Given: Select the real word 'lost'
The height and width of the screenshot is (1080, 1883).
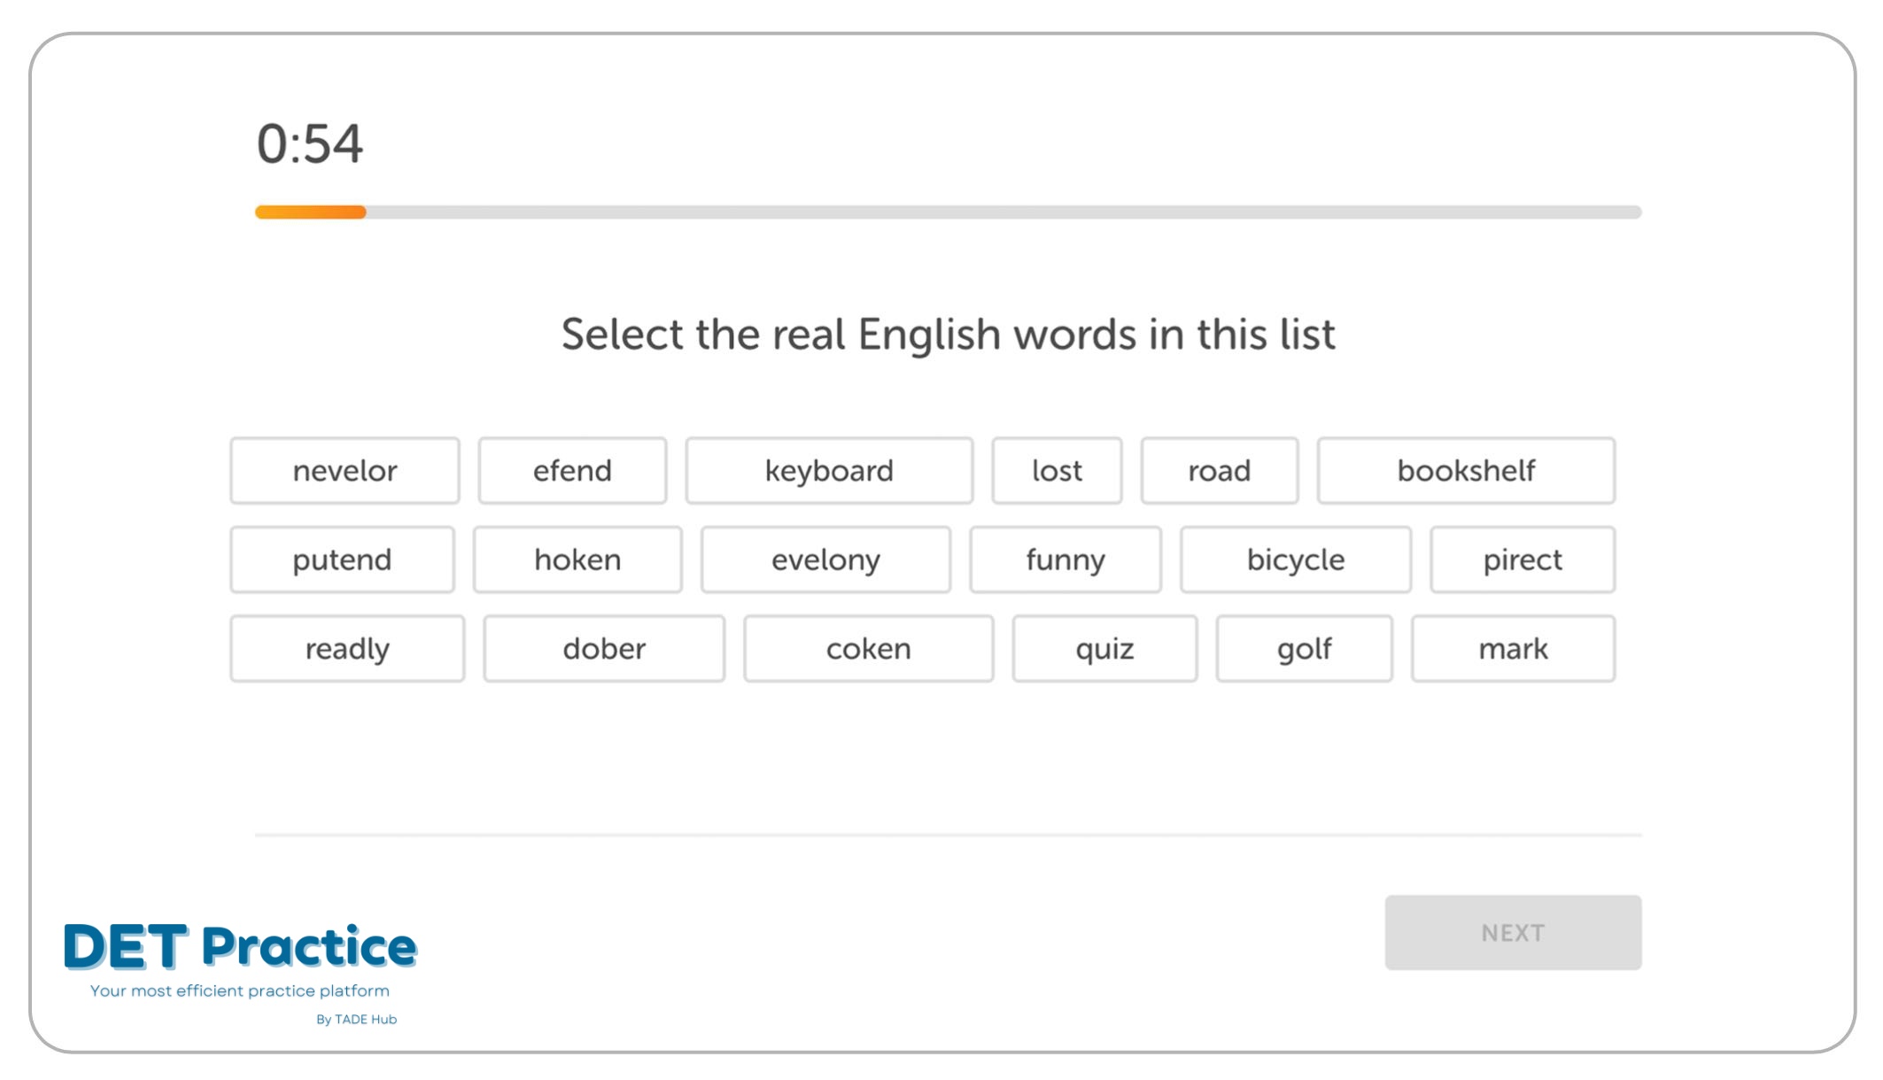Looking at the screenshot, I should click(x=1053, y=469).
